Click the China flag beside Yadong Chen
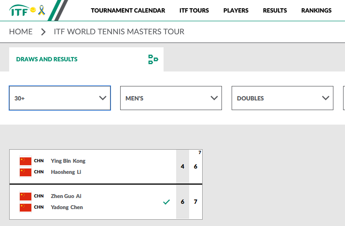The width and height of the screenshot is (345, 226). (x=26, y=208)
